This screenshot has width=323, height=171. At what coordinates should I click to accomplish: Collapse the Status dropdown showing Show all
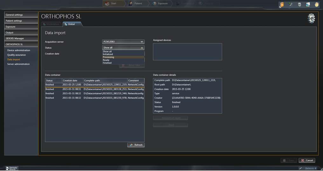tap(123, 48)
